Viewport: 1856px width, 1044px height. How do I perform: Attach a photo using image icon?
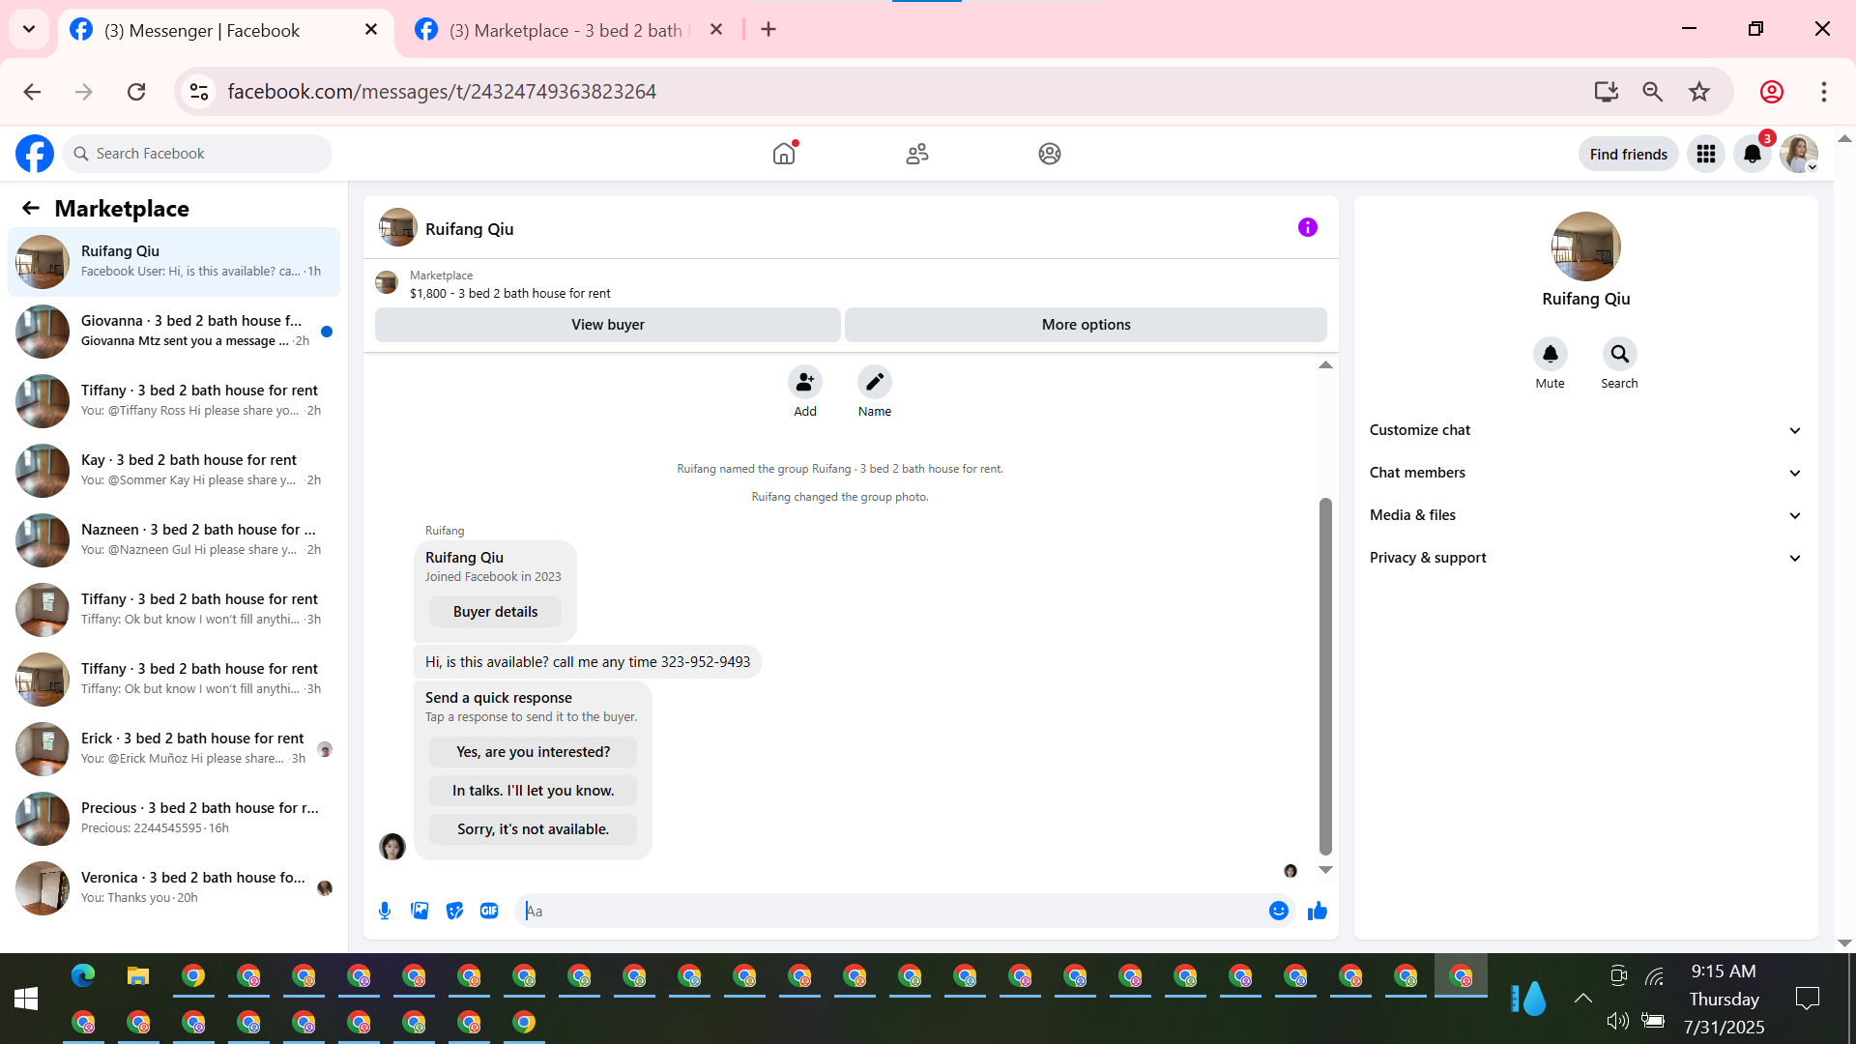[420, 911]
